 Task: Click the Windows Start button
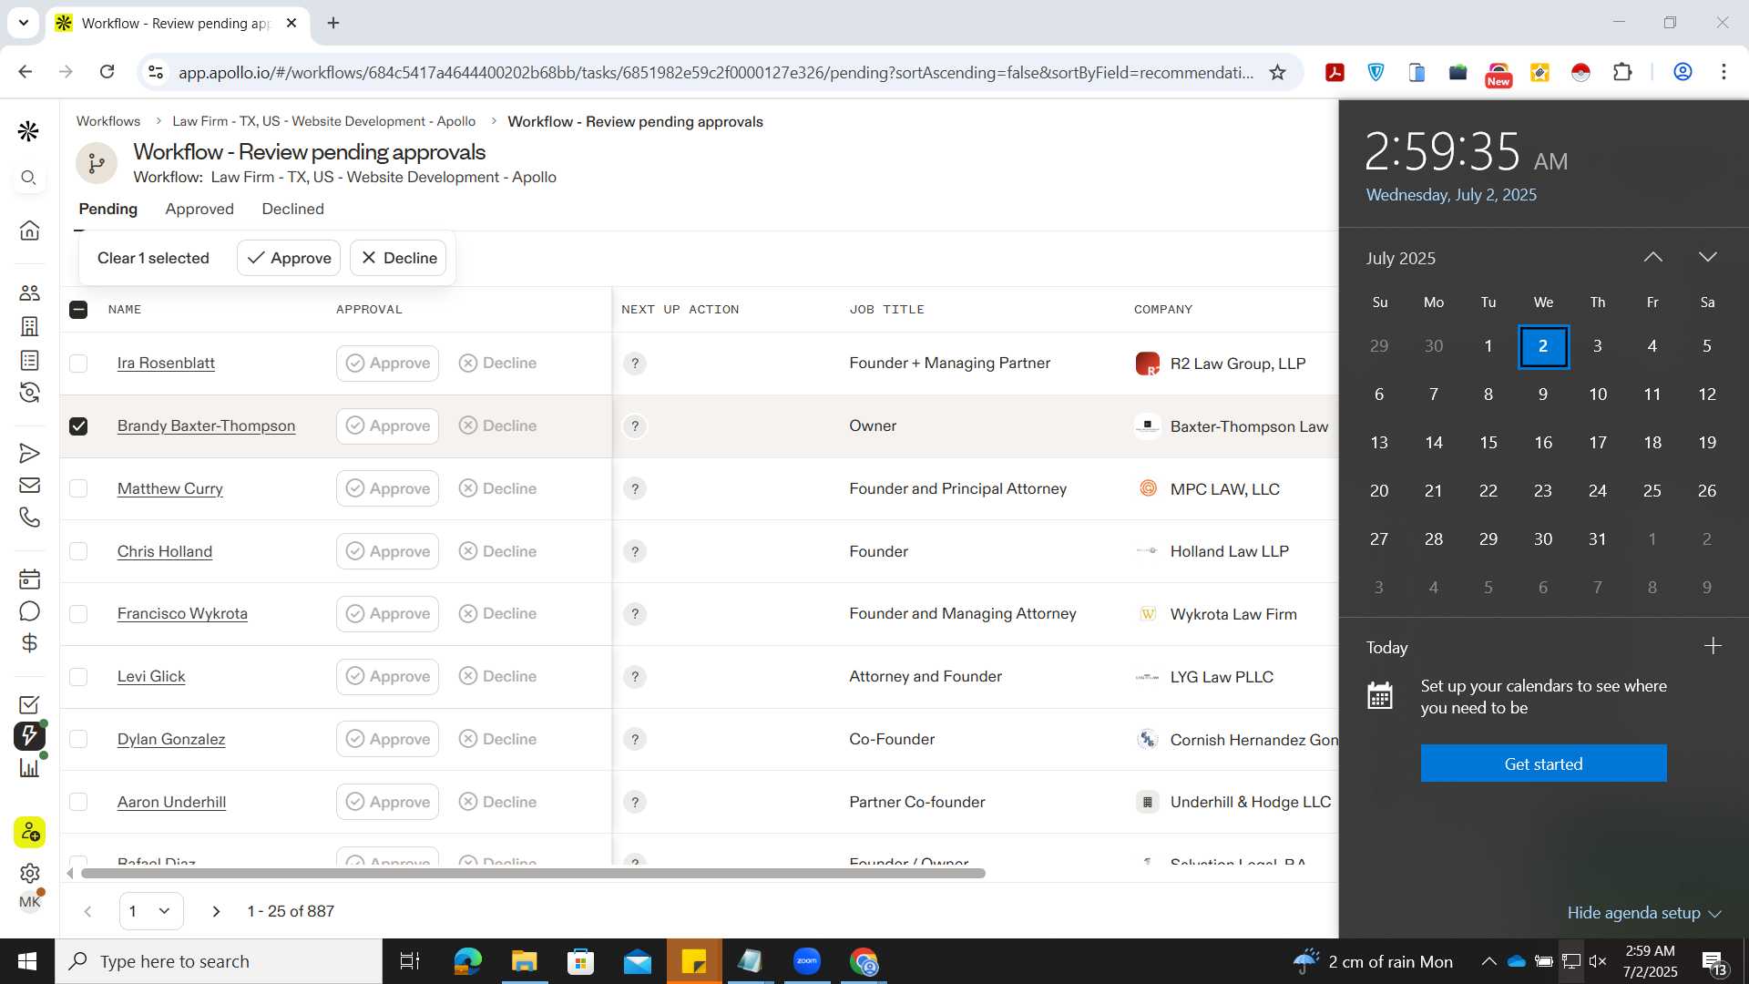click(27, 961)
